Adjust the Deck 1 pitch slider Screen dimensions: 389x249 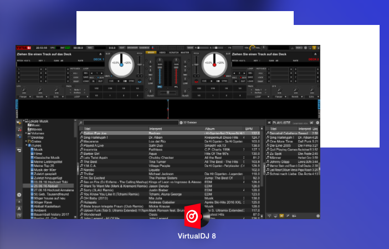140,64
